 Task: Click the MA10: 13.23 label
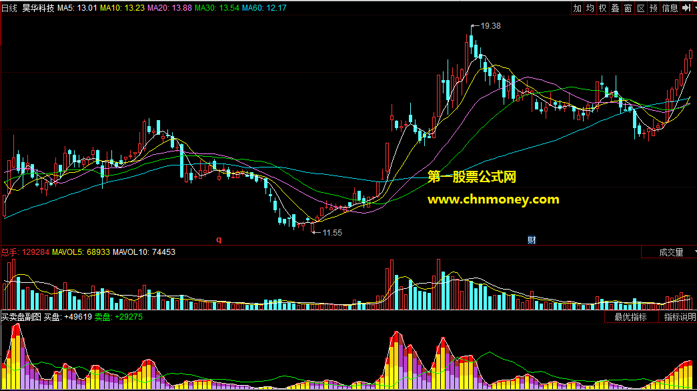coord(122,8)
